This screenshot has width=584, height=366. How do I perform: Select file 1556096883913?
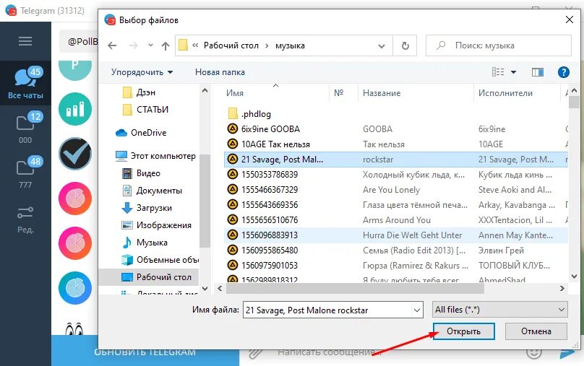pyautogui.click(x=270, y=235)
